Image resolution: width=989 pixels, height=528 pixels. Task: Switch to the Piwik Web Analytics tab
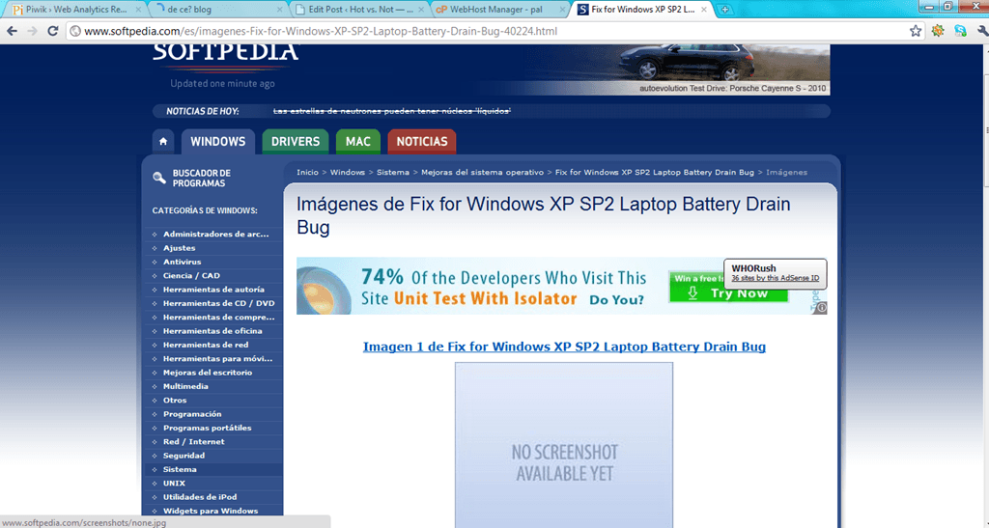click(72, 10)
